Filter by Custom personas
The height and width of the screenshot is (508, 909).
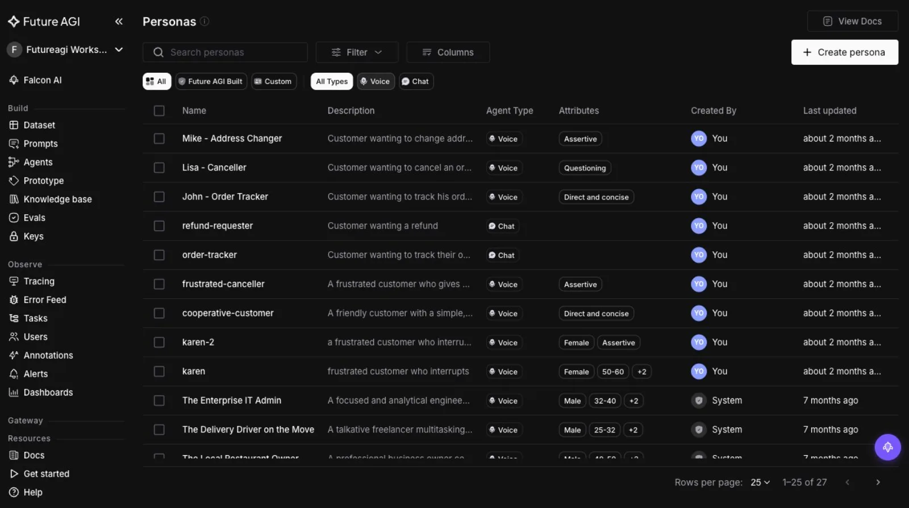[274, 81]
